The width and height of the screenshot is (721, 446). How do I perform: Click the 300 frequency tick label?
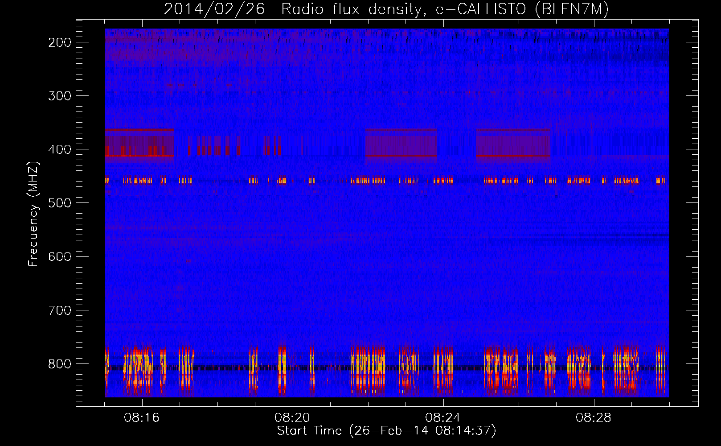coord(60,96)
